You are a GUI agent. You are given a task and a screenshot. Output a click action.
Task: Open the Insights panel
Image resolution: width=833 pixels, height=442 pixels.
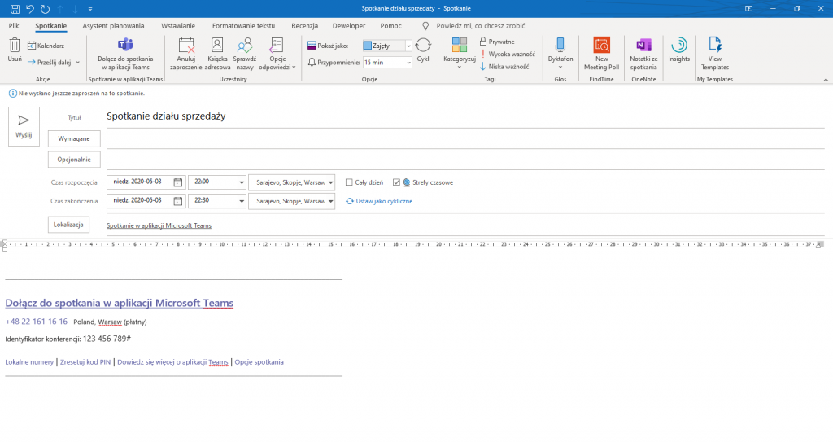pos(678,46)
